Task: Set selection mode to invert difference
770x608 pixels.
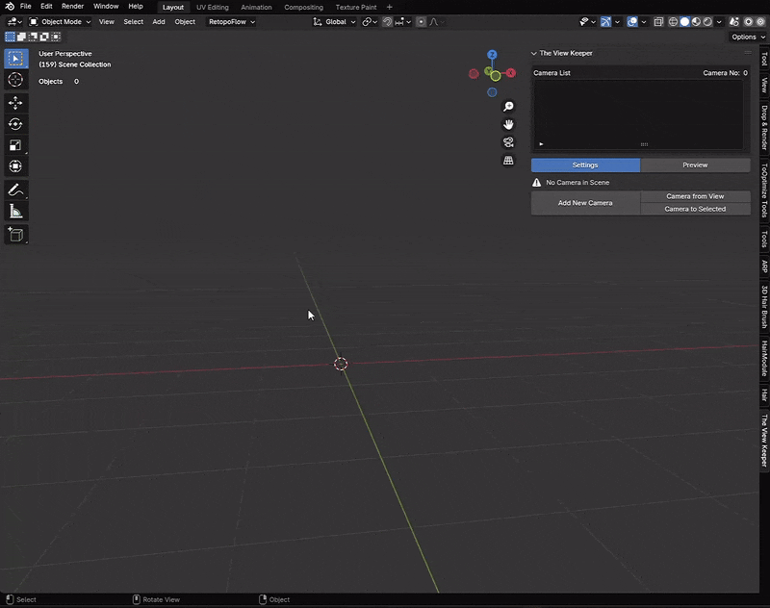Action: point(44,37)
